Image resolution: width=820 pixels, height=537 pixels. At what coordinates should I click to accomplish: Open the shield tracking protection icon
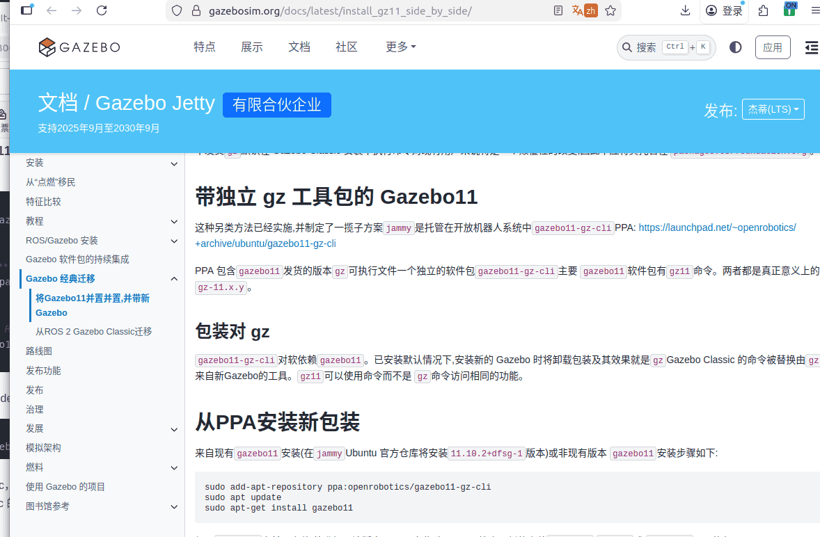tap(176, 10)
